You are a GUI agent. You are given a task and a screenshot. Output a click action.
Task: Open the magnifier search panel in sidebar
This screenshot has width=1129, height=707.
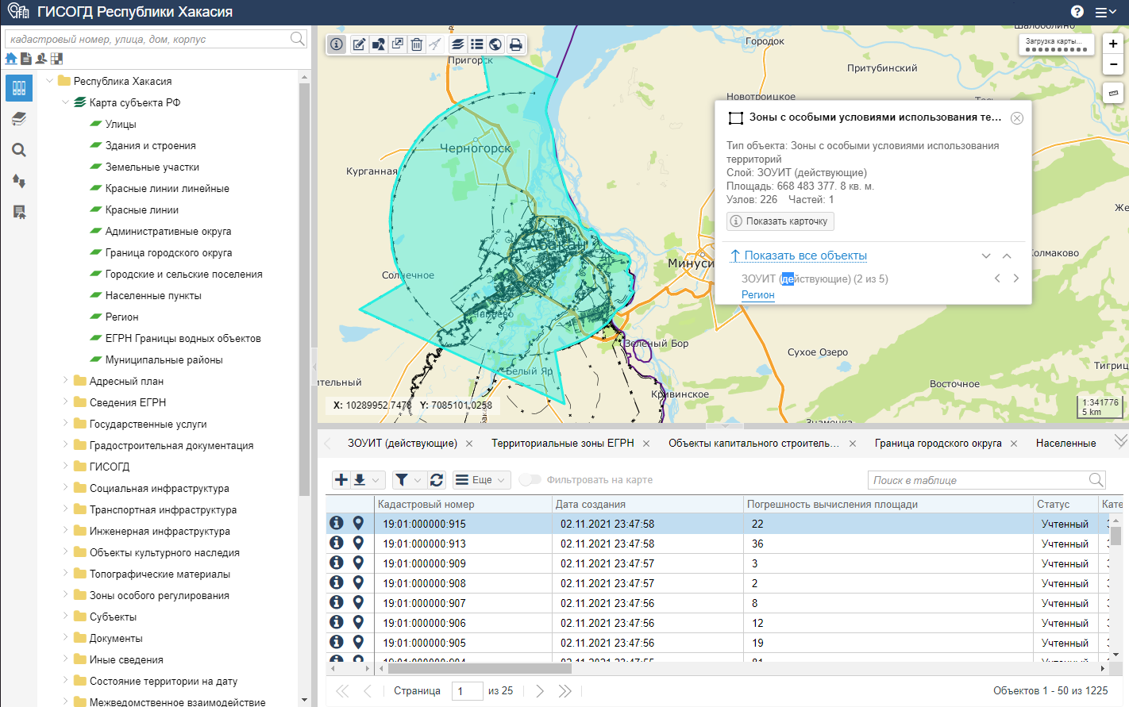[19, 150]
